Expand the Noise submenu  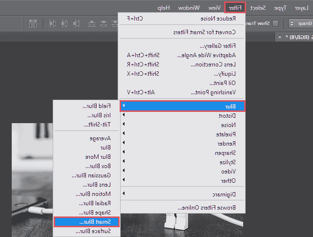coord(182,125)
